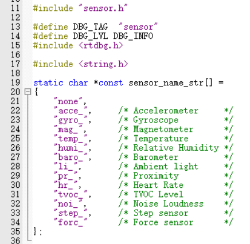
Task: Click line number 11 in the gutter
Action: click(15, 9)
